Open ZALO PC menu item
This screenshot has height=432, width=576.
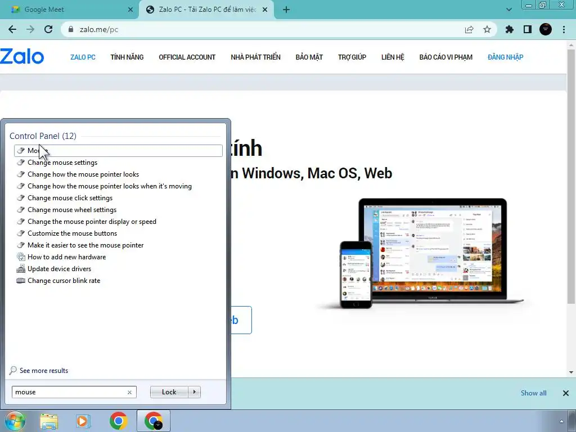(x=83, y=57)
